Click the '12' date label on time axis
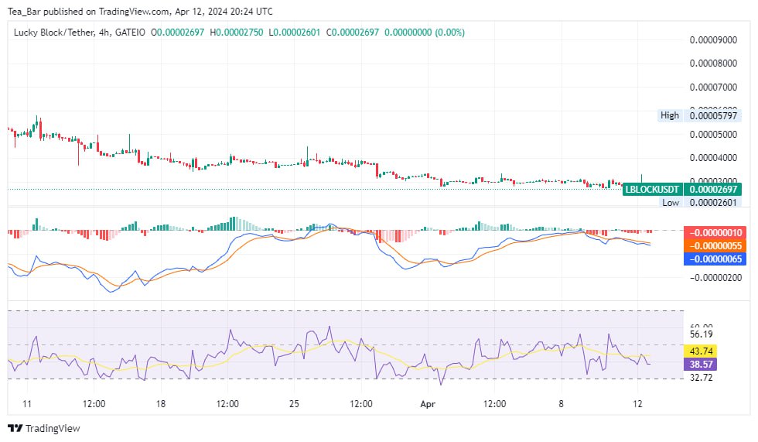This screenshot has width=758, height=442. 637,404
